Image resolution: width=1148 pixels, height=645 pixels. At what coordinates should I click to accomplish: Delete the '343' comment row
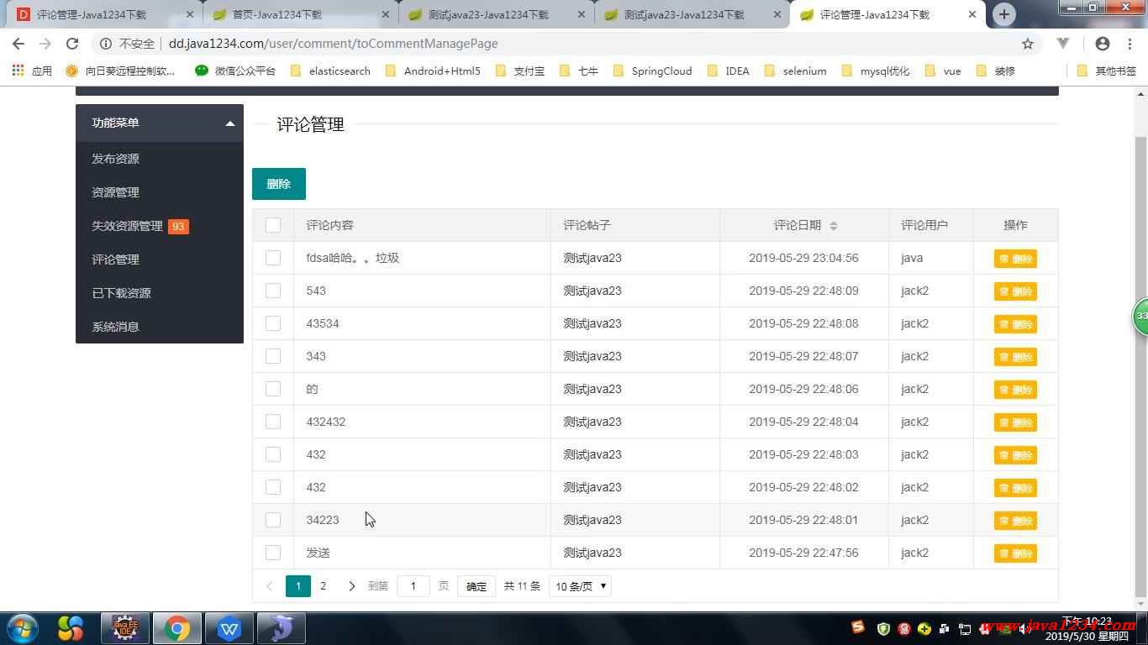(x=1015, y=357)
